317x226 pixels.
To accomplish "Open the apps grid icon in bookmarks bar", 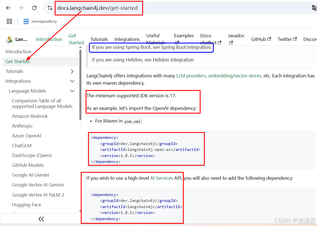I will [x=9, y=21].
